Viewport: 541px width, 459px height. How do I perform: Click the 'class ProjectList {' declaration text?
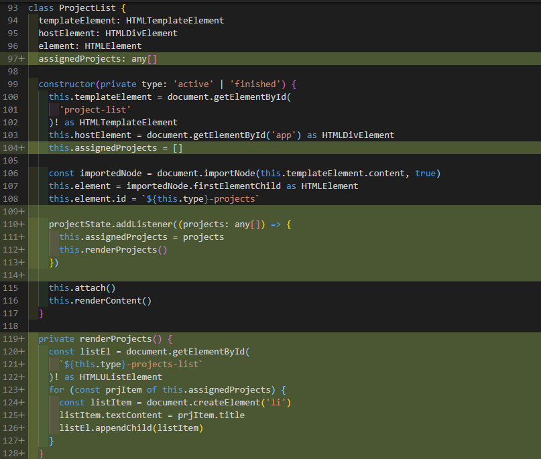coord(77,8)
